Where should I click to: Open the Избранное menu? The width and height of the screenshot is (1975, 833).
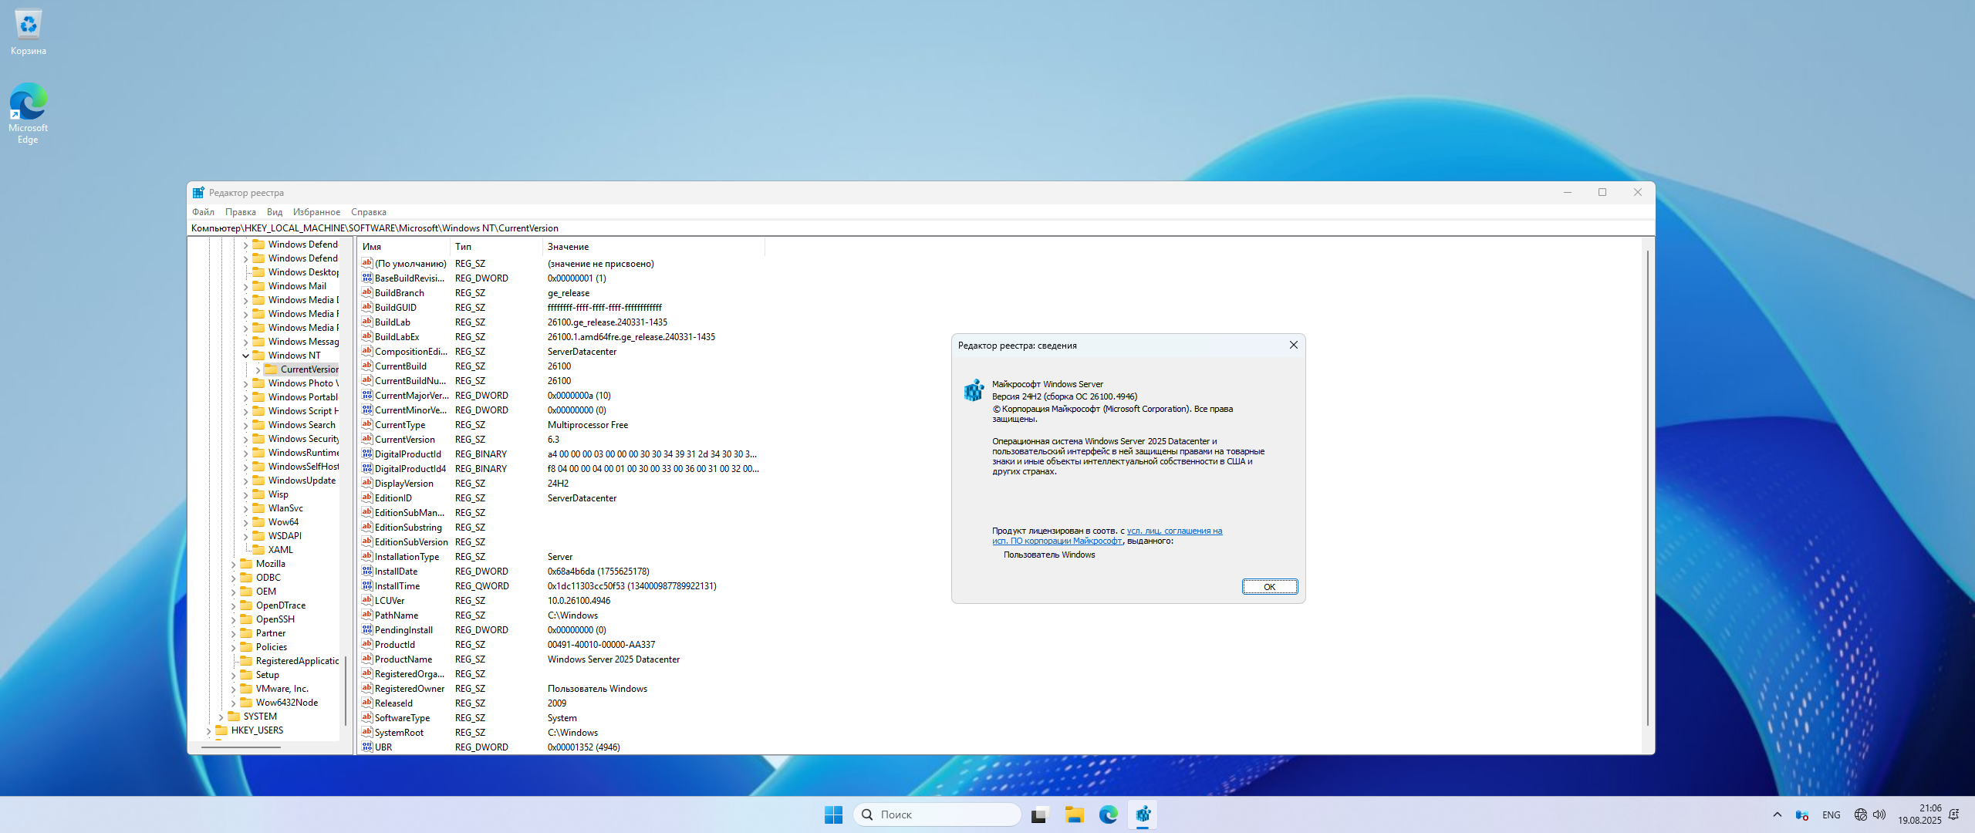(316, 211)
